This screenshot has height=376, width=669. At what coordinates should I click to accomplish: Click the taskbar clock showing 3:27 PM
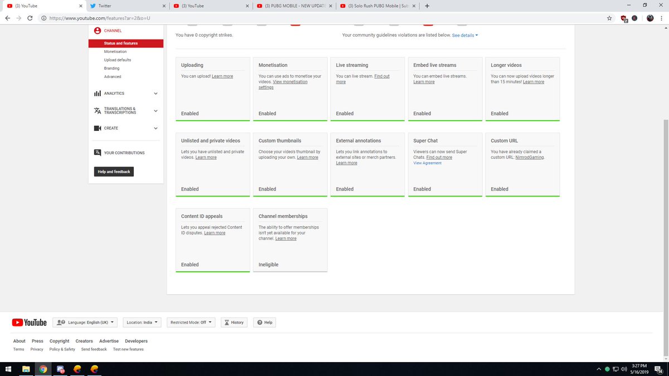point(640,369)
